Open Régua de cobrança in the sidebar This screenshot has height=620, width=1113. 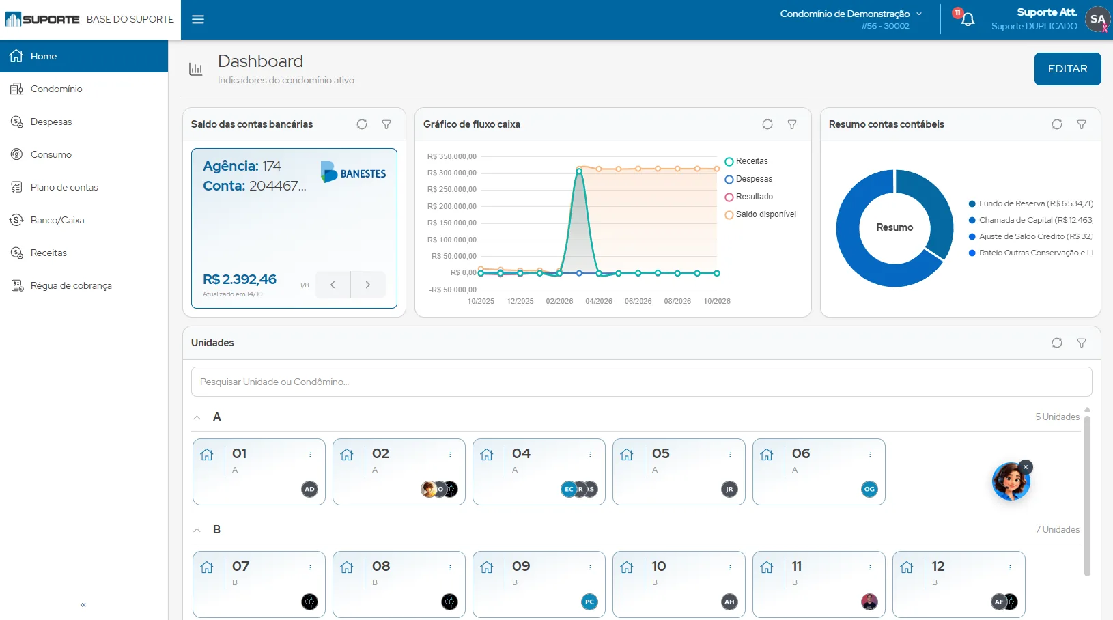coord(84,285)
